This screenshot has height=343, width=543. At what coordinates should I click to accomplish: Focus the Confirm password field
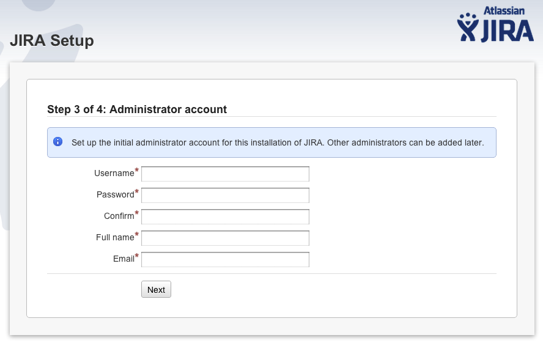coord(225,216)
